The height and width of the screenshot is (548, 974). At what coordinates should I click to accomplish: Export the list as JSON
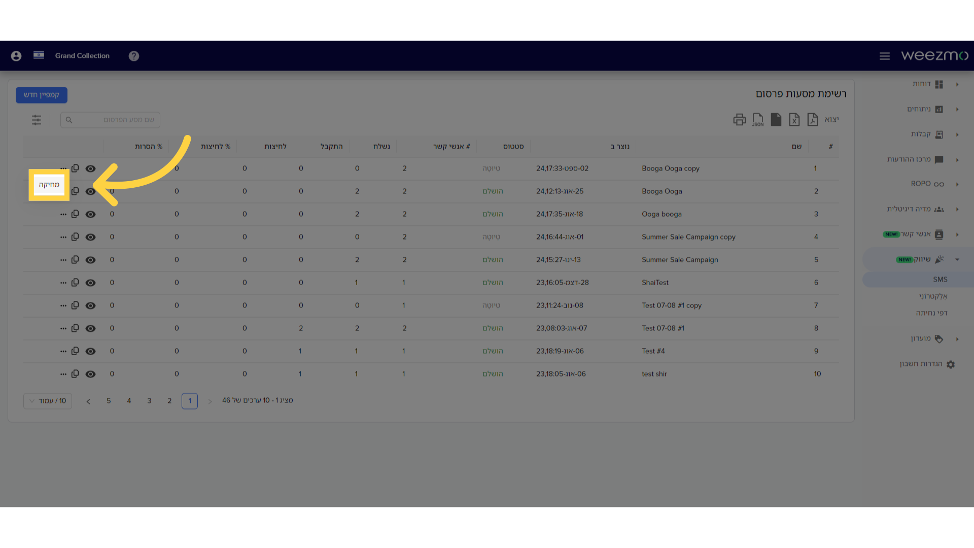pos(758,120)
